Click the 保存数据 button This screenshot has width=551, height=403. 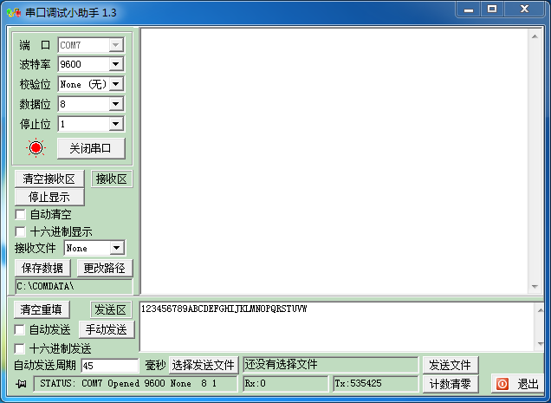tap(42, 269)
